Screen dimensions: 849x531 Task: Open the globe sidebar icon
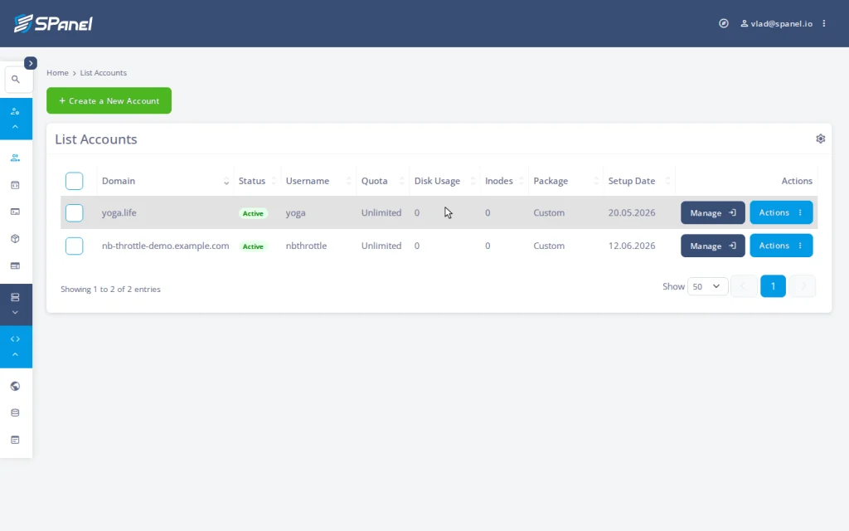(x=15, y=387)
